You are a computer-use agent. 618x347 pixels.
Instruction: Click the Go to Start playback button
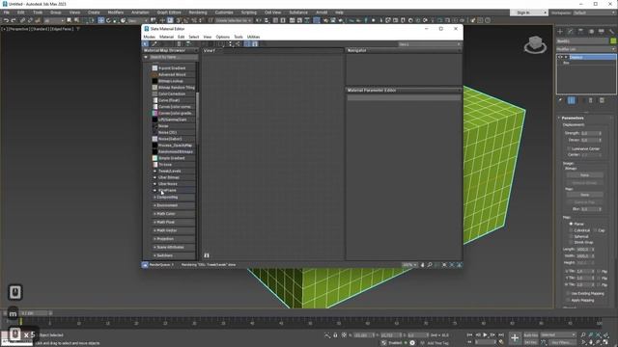point(469,335)
